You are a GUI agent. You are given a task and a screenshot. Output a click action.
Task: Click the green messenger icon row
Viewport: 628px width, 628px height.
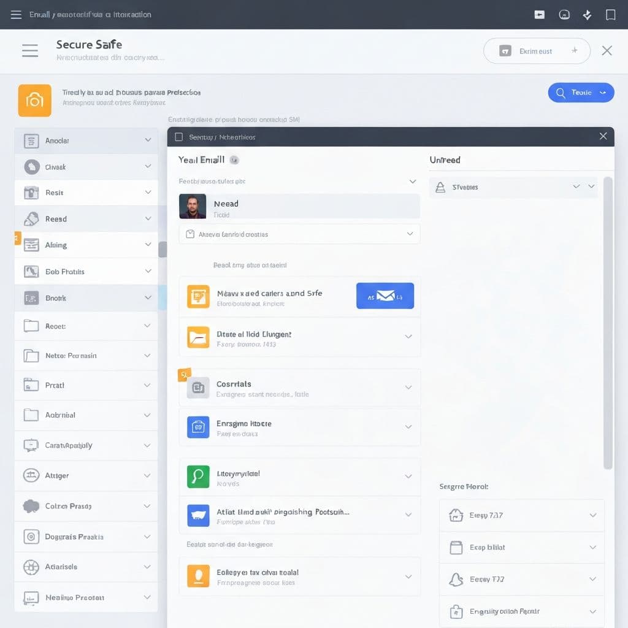tap(197, 477)
